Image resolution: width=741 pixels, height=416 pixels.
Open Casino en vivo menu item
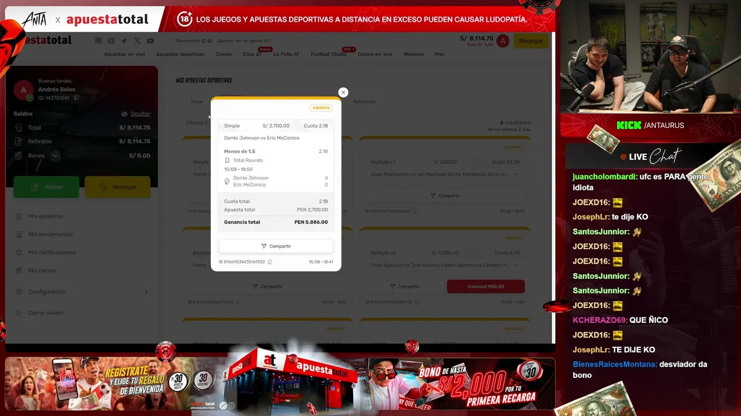(375, 54)
